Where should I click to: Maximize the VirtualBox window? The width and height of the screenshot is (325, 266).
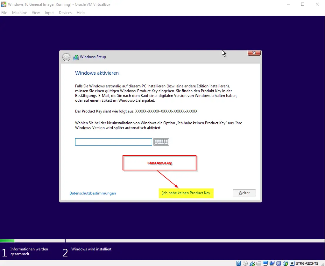point(303,4)
